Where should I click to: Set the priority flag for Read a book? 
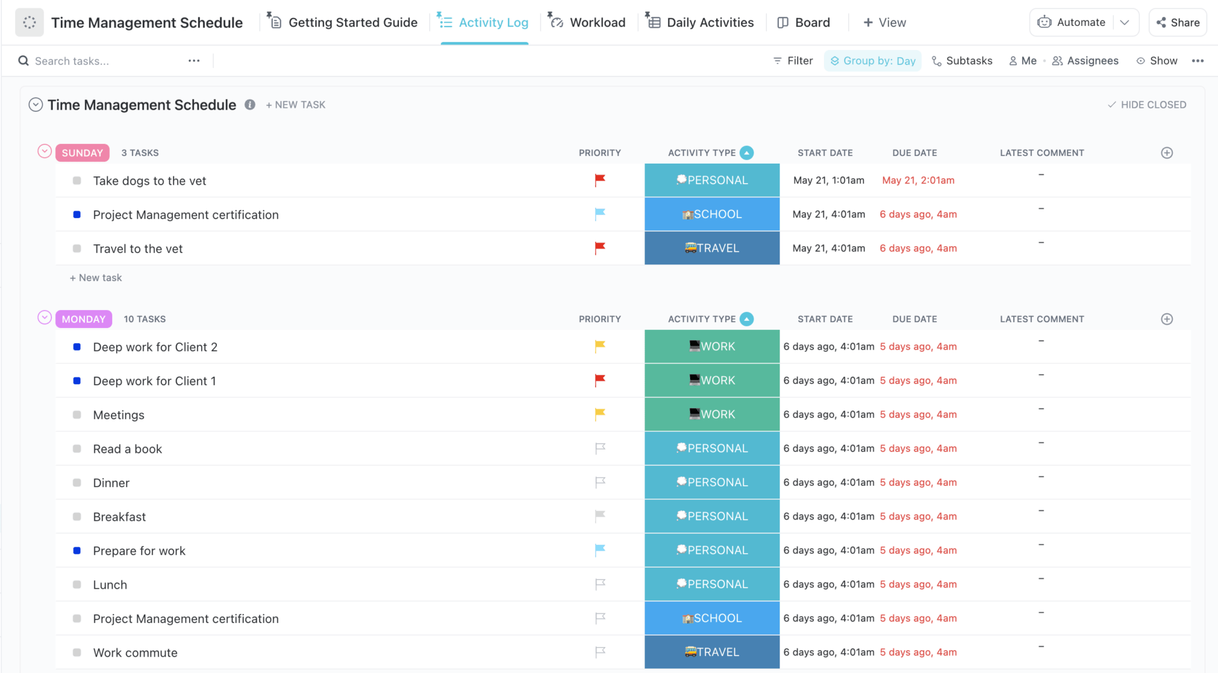click(599, 448)
